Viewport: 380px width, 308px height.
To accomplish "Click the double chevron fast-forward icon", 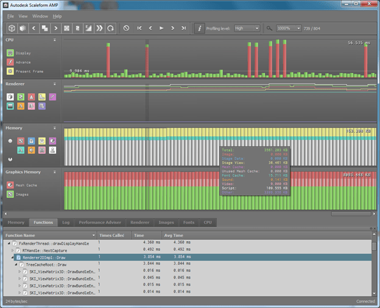I will [x=99, y=29].
